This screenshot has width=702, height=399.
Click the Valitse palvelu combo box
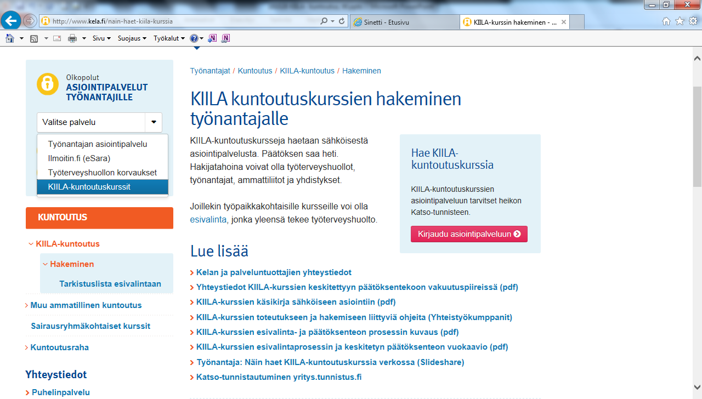(99, 122)
